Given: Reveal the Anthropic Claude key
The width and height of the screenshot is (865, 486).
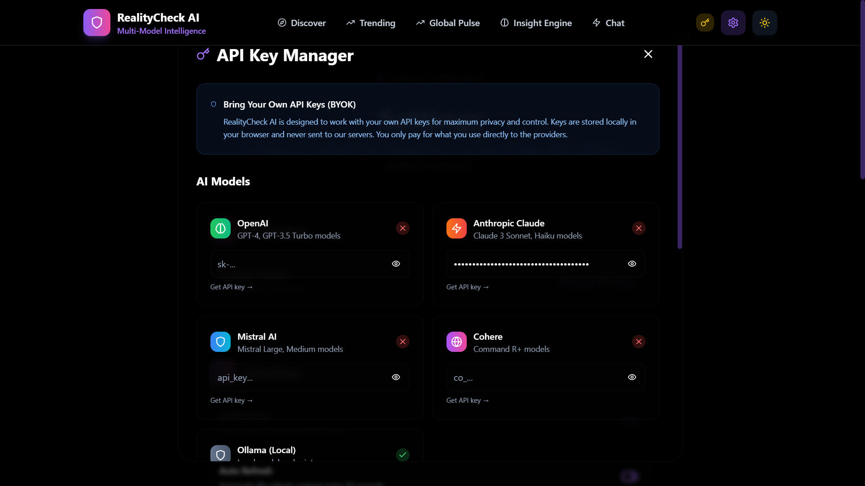Looking at the screenshot, I should point(632,264).
